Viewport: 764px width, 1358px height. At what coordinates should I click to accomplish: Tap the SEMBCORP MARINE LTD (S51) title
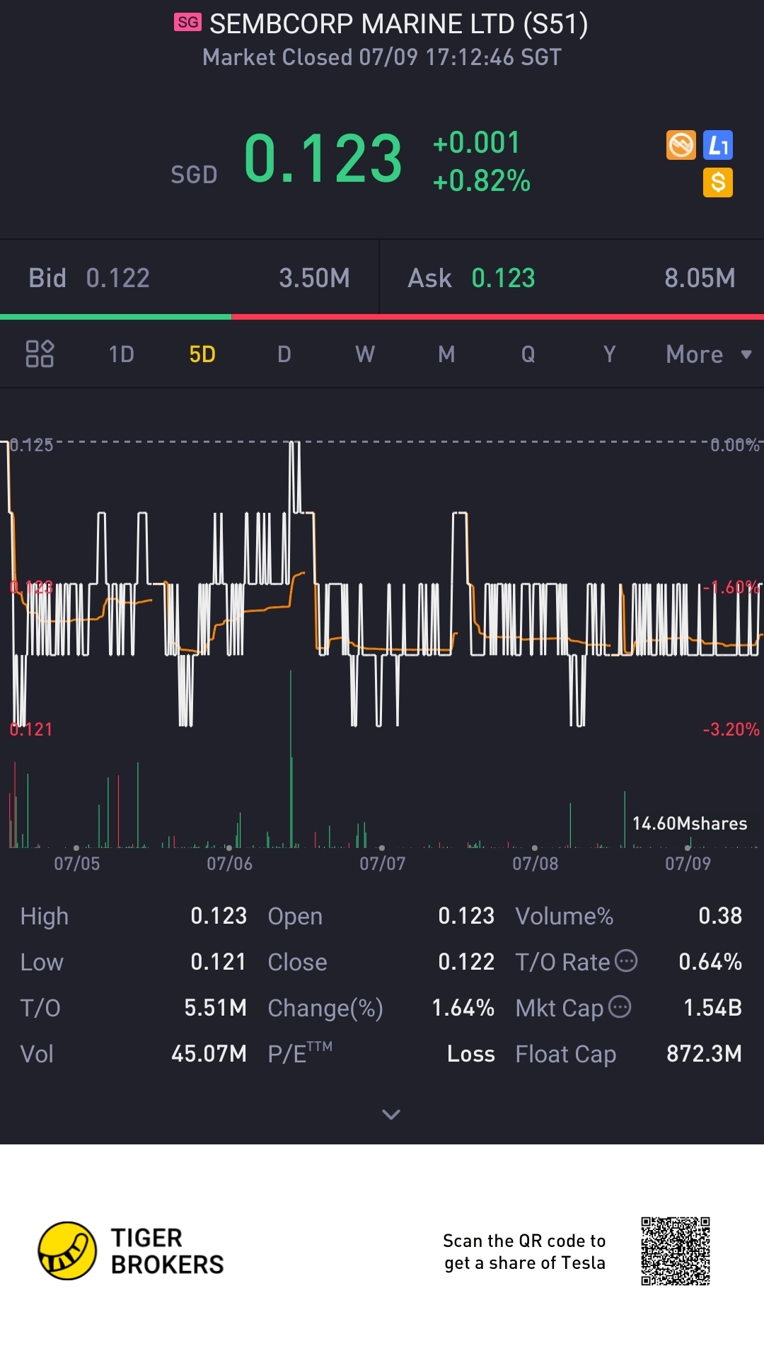pyautogui.click(x=399, y=24)
